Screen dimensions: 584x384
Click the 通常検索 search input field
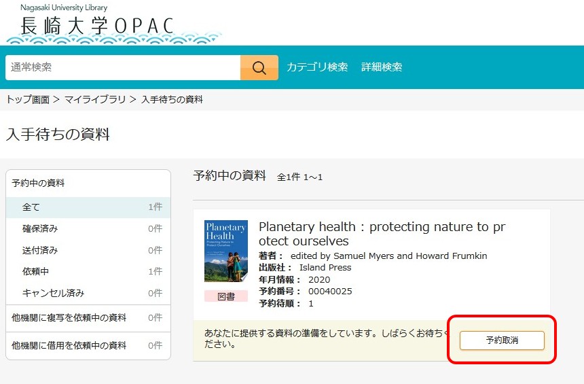[123, 67]
